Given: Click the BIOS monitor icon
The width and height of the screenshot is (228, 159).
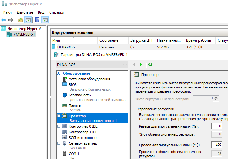Looking at the screenshot, I should point(65,84).
